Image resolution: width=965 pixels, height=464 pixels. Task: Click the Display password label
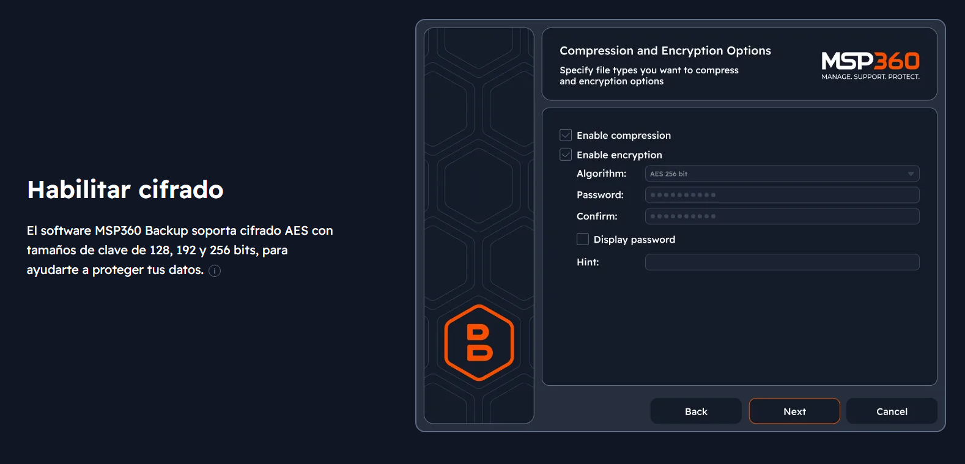click(634, 240)
